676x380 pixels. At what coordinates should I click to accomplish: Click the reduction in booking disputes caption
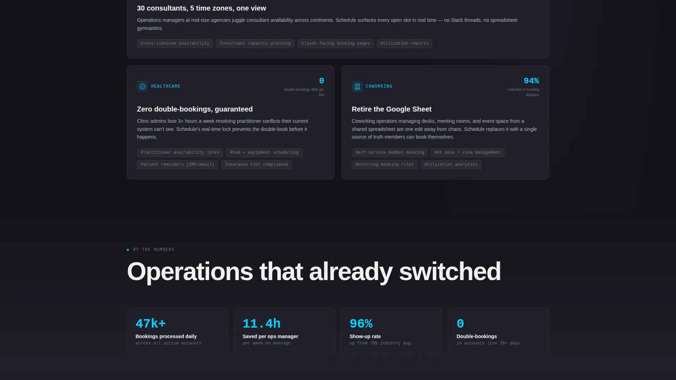point(523,92)
